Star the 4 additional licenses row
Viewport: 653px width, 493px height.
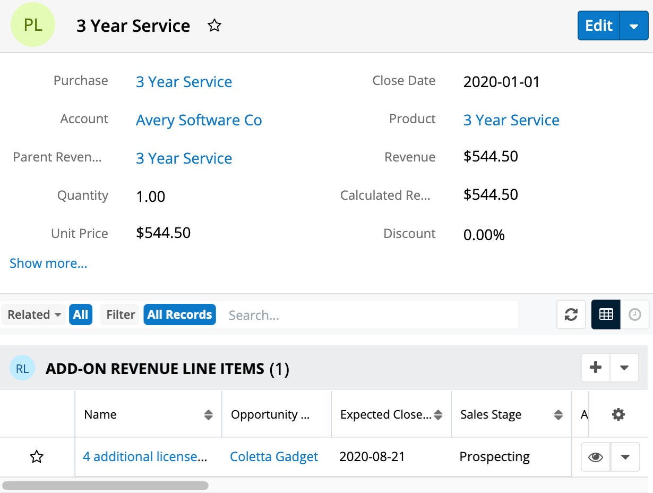coord(37,457)
